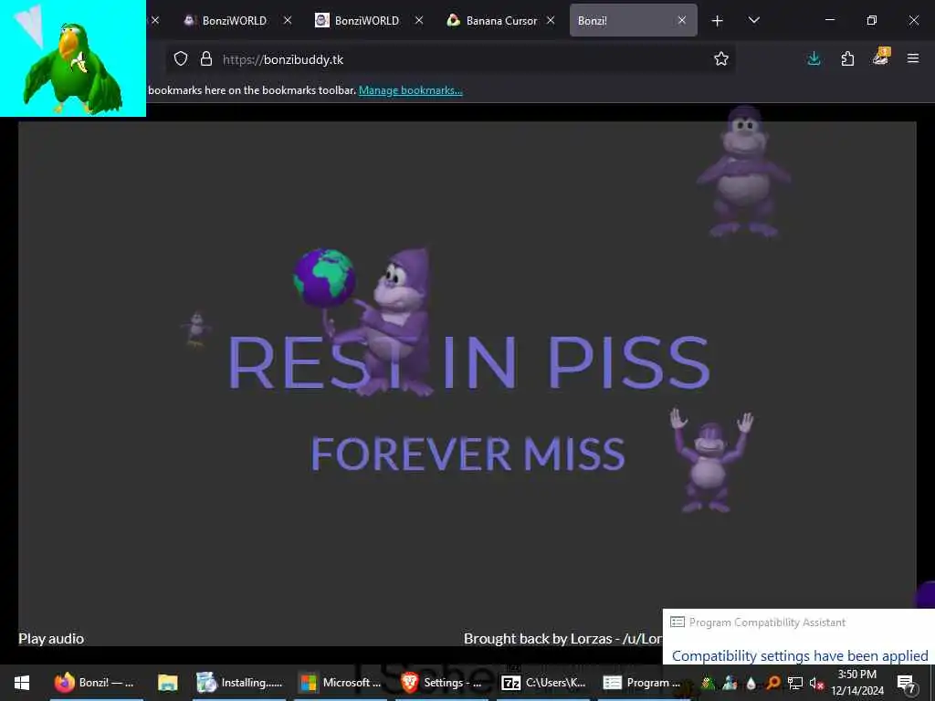The image size is (935, 701).
Task: Click the site security padlock icon
Action: coord(206,58)
